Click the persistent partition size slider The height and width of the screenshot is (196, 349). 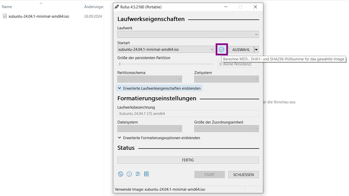(165, 64)
